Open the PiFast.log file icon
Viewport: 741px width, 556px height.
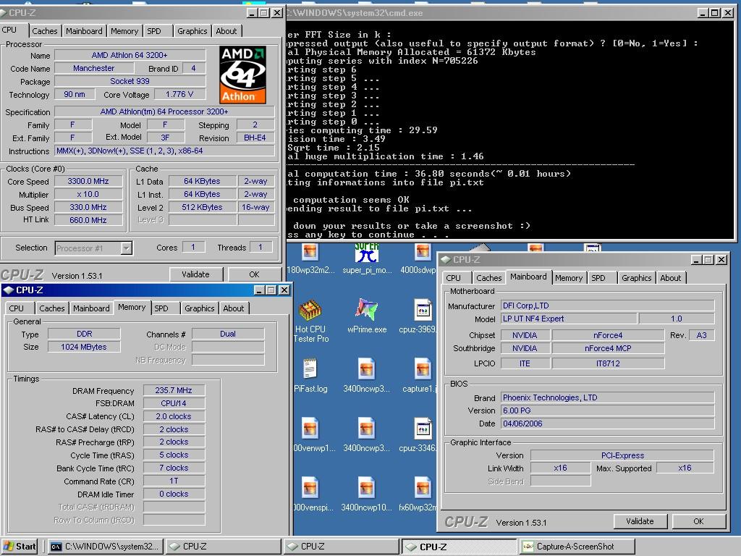(x=310, y=376)
